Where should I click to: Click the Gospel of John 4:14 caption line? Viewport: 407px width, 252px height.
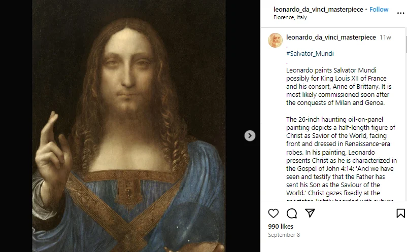tap(340, 168)
